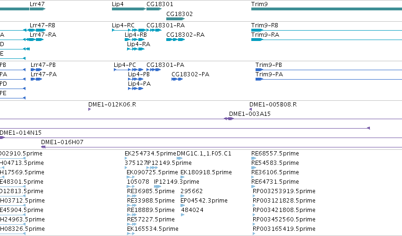Viewport: 402px width, 236px height.
Task: Select the Lip4-RC transcript feature
Action: 129,30
